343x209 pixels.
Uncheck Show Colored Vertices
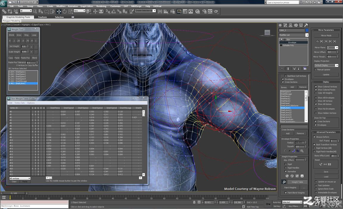click(x=316, y=87)
